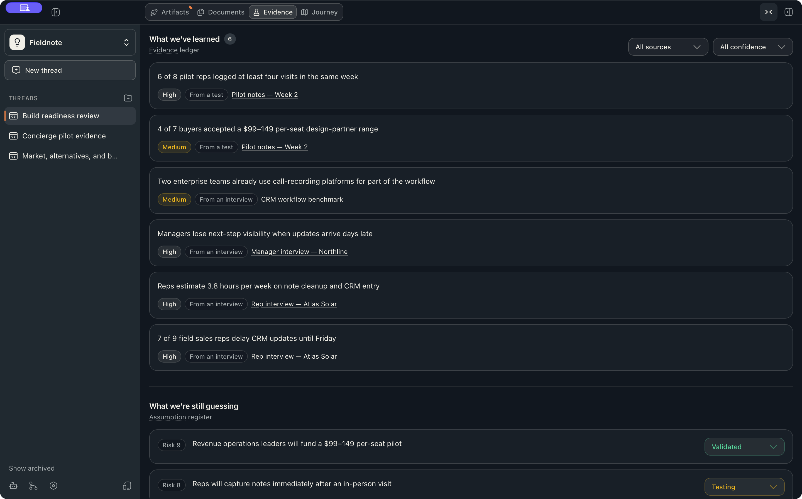The width and height of the screenshot is (802, 499).
Task: Add a new thread folder icon
Action: pos(128,98)
